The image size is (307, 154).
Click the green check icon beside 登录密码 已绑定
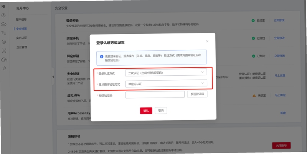pos(253,21)
